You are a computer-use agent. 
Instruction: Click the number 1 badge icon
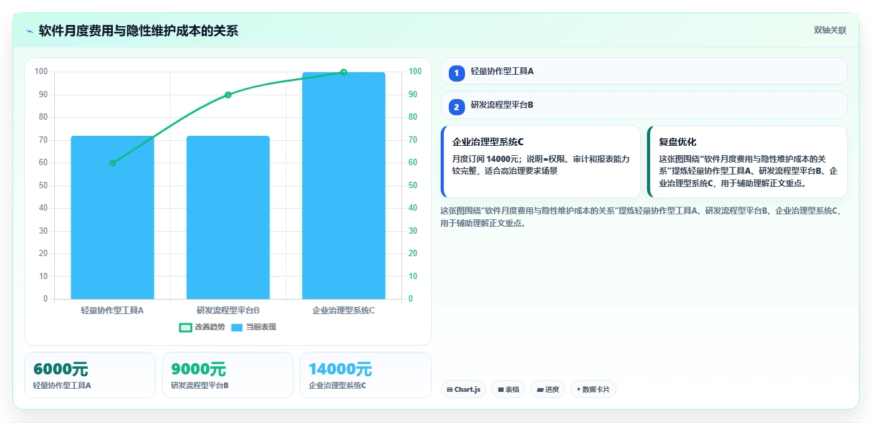(456, 73)
